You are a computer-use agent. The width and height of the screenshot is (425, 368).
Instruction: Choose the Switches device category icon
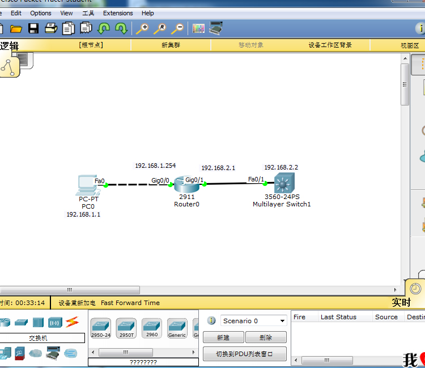21,322
